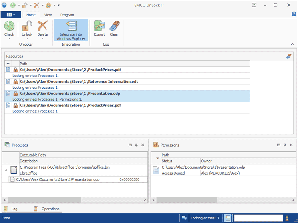This screenshot has width=298, height=223.
Task: Open the Help question mark icon
Action: [x=294, y=14]
